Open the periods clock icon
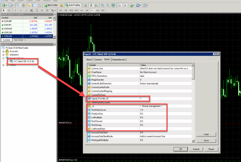The height and width of the screenshot is (162, 241). coord(138,5)
